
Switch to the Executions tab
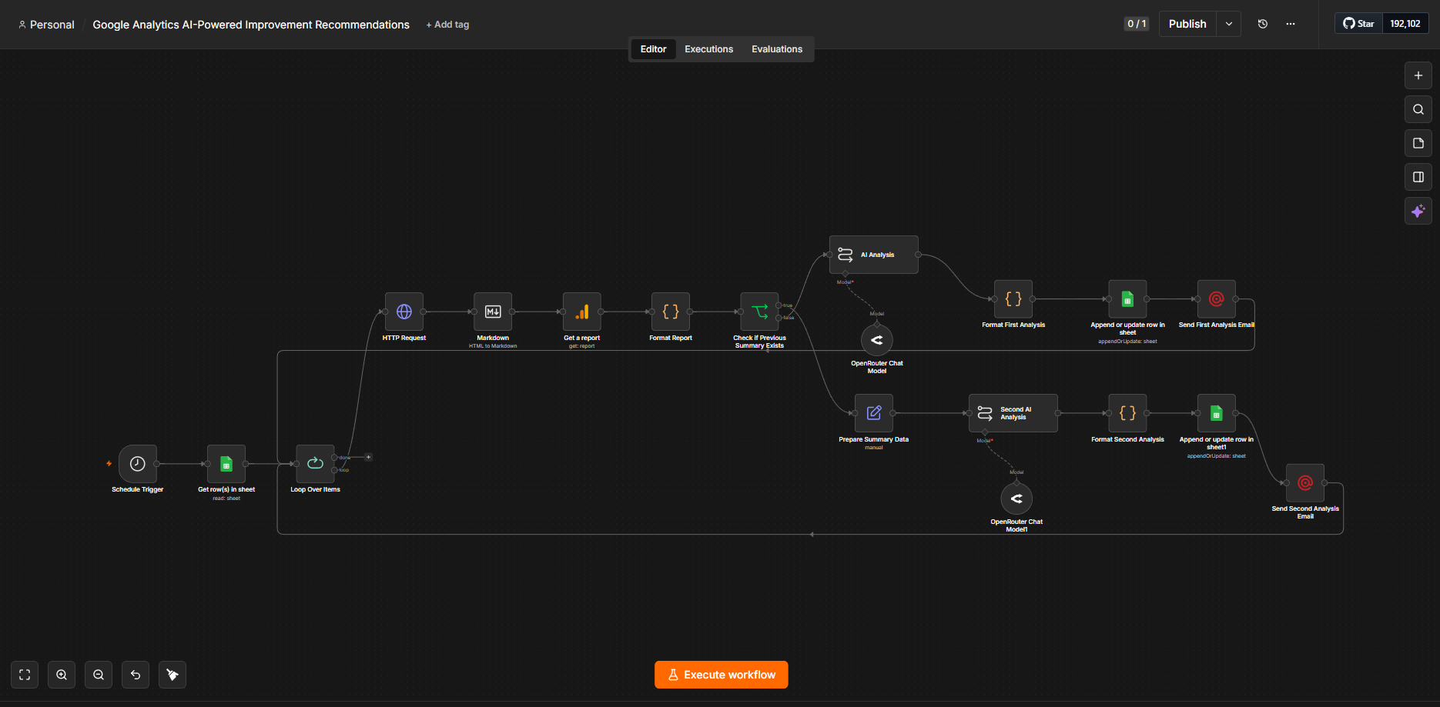coord(708,49)
